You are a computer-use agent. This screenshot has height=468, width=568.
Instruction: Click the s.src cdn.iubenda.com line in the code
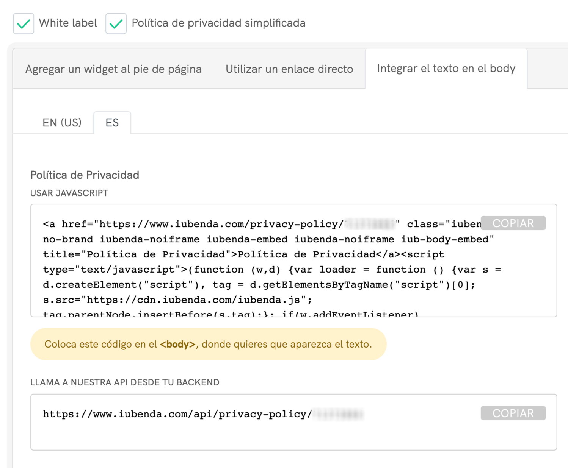click(177, 300)
